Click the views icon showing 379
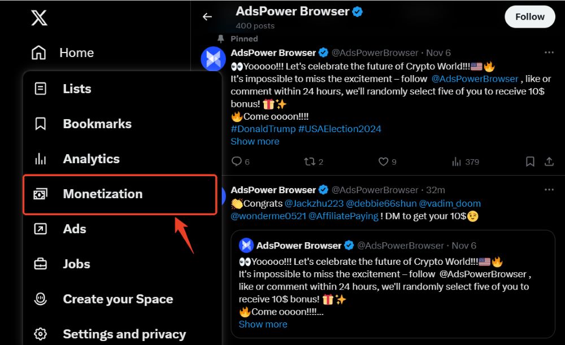Viewport: 565px width, 345px height. (x=456, y=161)
